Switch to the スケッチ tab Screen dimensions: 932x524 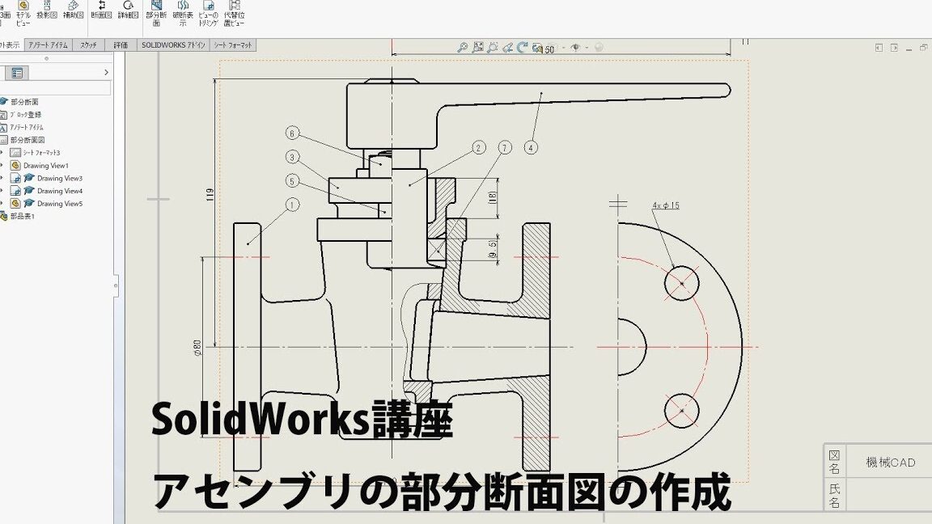click(88, 45)
